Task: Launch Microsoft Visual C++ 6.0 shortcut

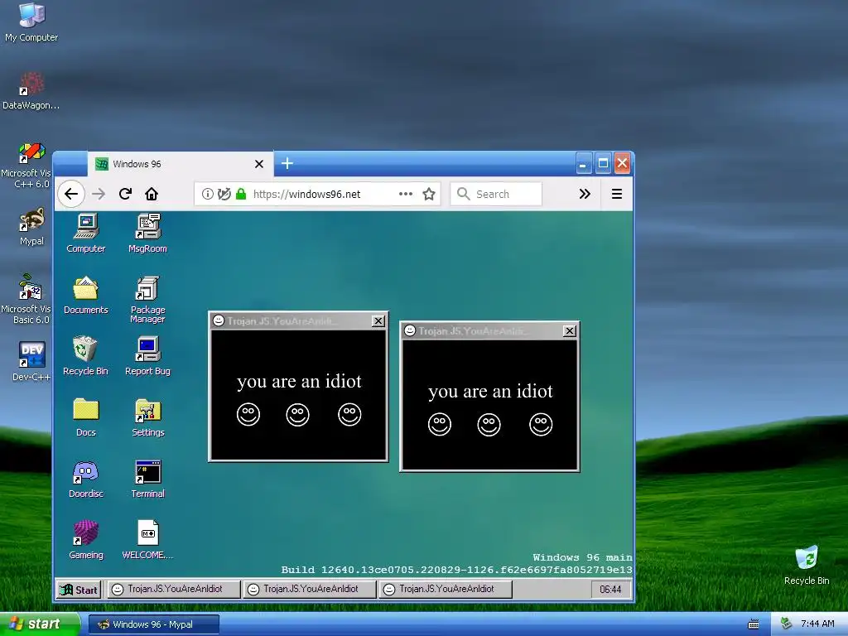Action: (31, 152)
